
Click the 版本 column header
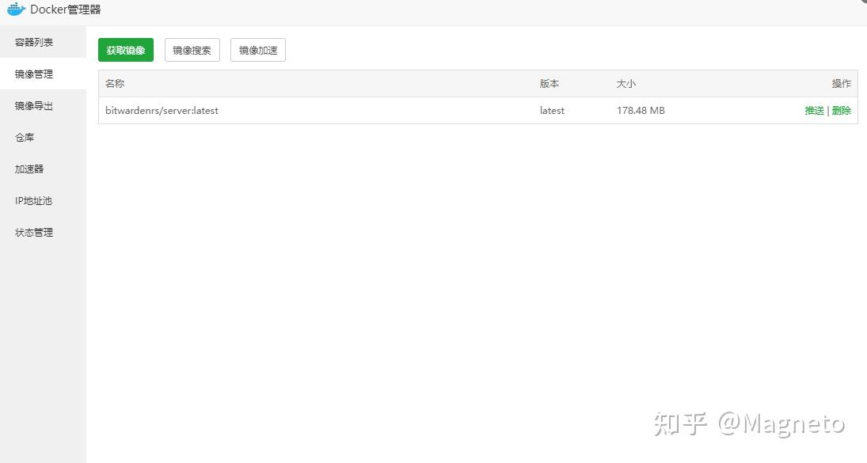549,83
